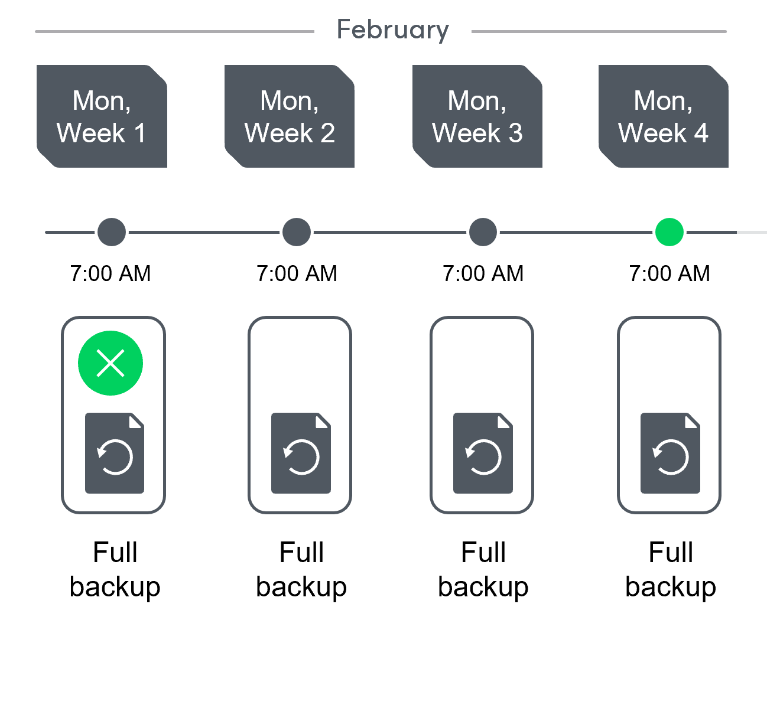This screenshot has height=705, width=767.
Task: Click 7:00 AM under Week 1
Action: coord(110,273)
